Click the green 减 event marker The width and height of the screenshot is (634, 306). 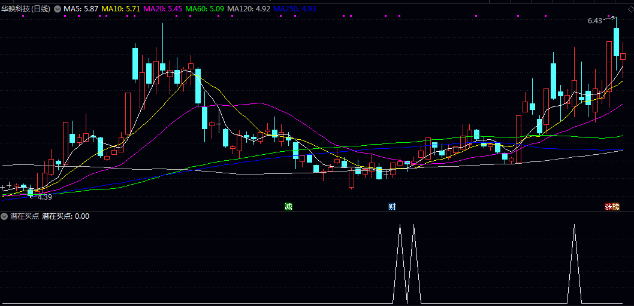tap(288, 206)
